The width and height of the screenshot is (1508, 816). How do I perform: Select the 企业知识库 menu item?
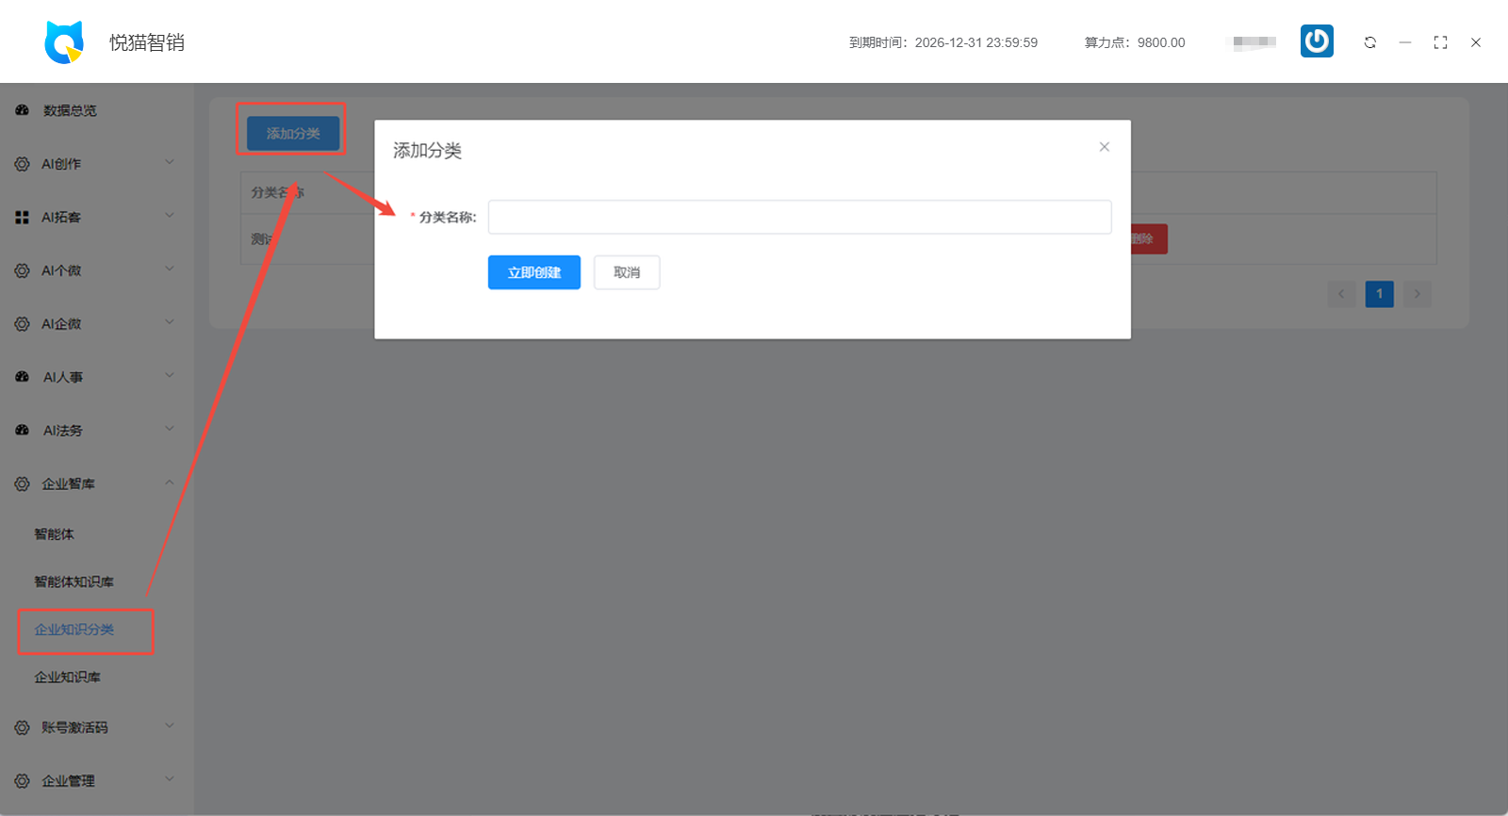tap(67, 677)
